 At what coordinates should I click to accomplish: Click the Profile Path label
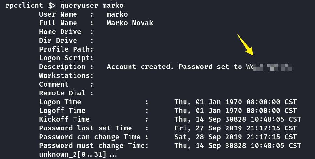pos(64,49)
